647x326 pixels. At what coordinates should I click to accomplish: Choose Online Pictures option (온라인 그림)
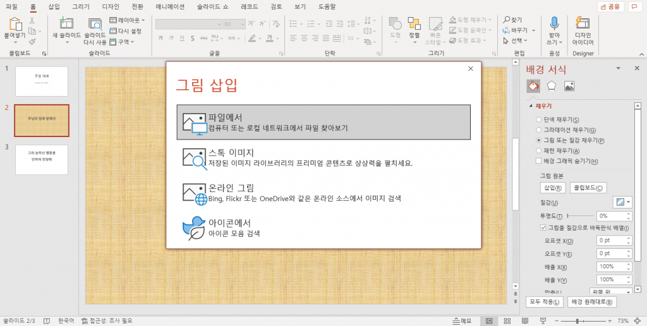click(323, 193)
